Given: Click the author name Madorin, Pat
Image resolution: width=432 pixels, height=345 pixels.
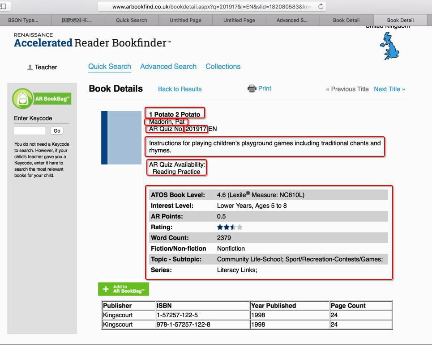Looking at the screenshot, I should pos(167,122).
